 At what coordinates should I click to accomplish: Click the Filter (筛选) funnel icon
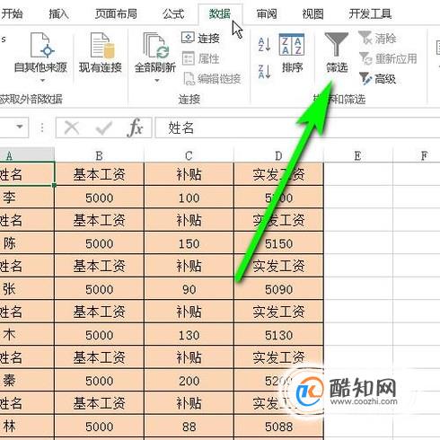coord(337,44)
